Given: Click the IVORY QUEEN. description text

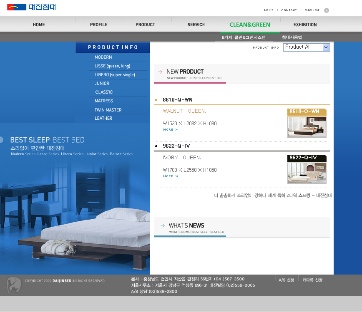Looking at the screenshot, I should 182,158.
